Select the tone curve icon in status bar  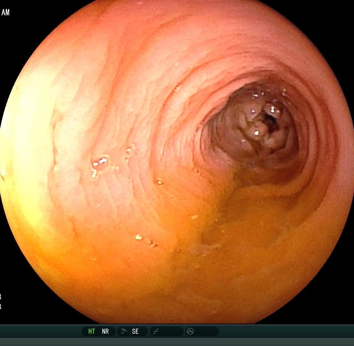point(156,332)
